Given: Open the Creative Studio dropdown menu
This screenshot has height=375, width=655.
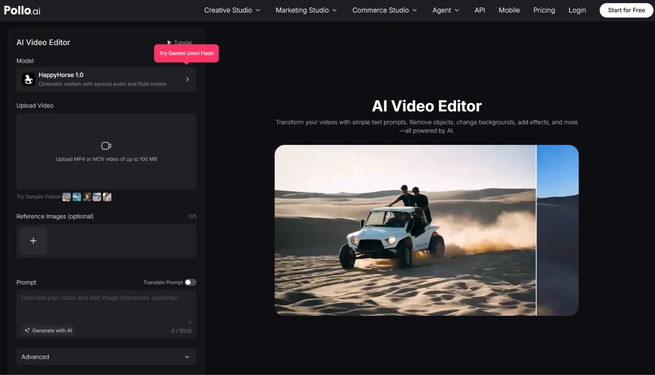Looking at the screenshot, I should [232, 10].
